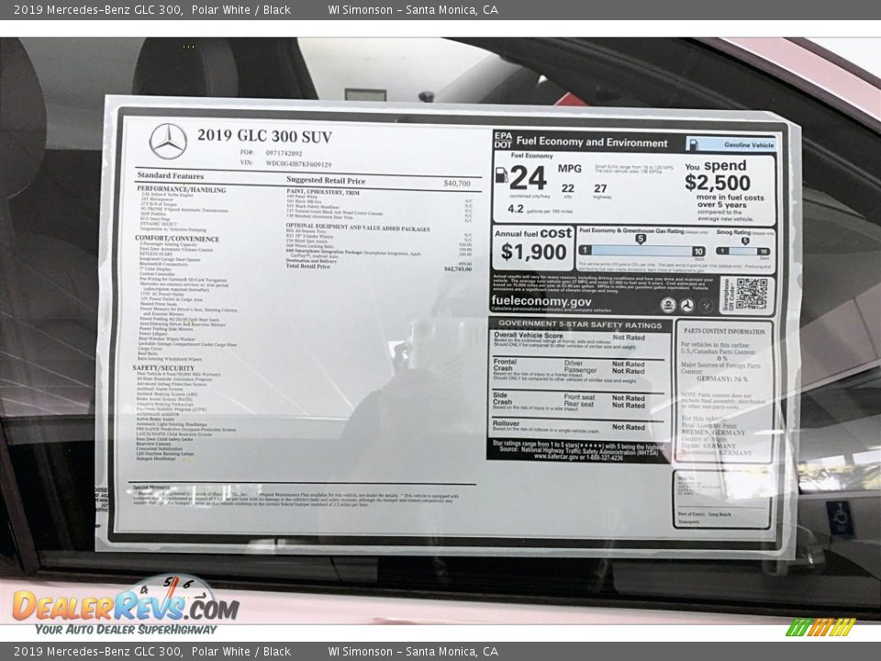
Task: Click the EPA DOT badge
Action: (x=503, y=140)
